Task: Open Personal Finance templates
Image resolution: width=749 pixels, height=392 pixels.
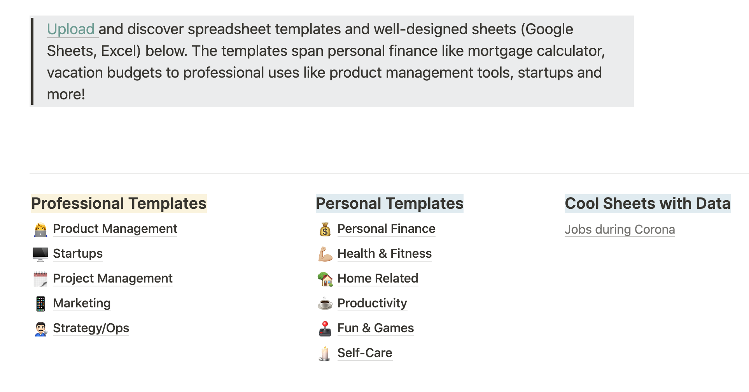Action: [386, 229]
